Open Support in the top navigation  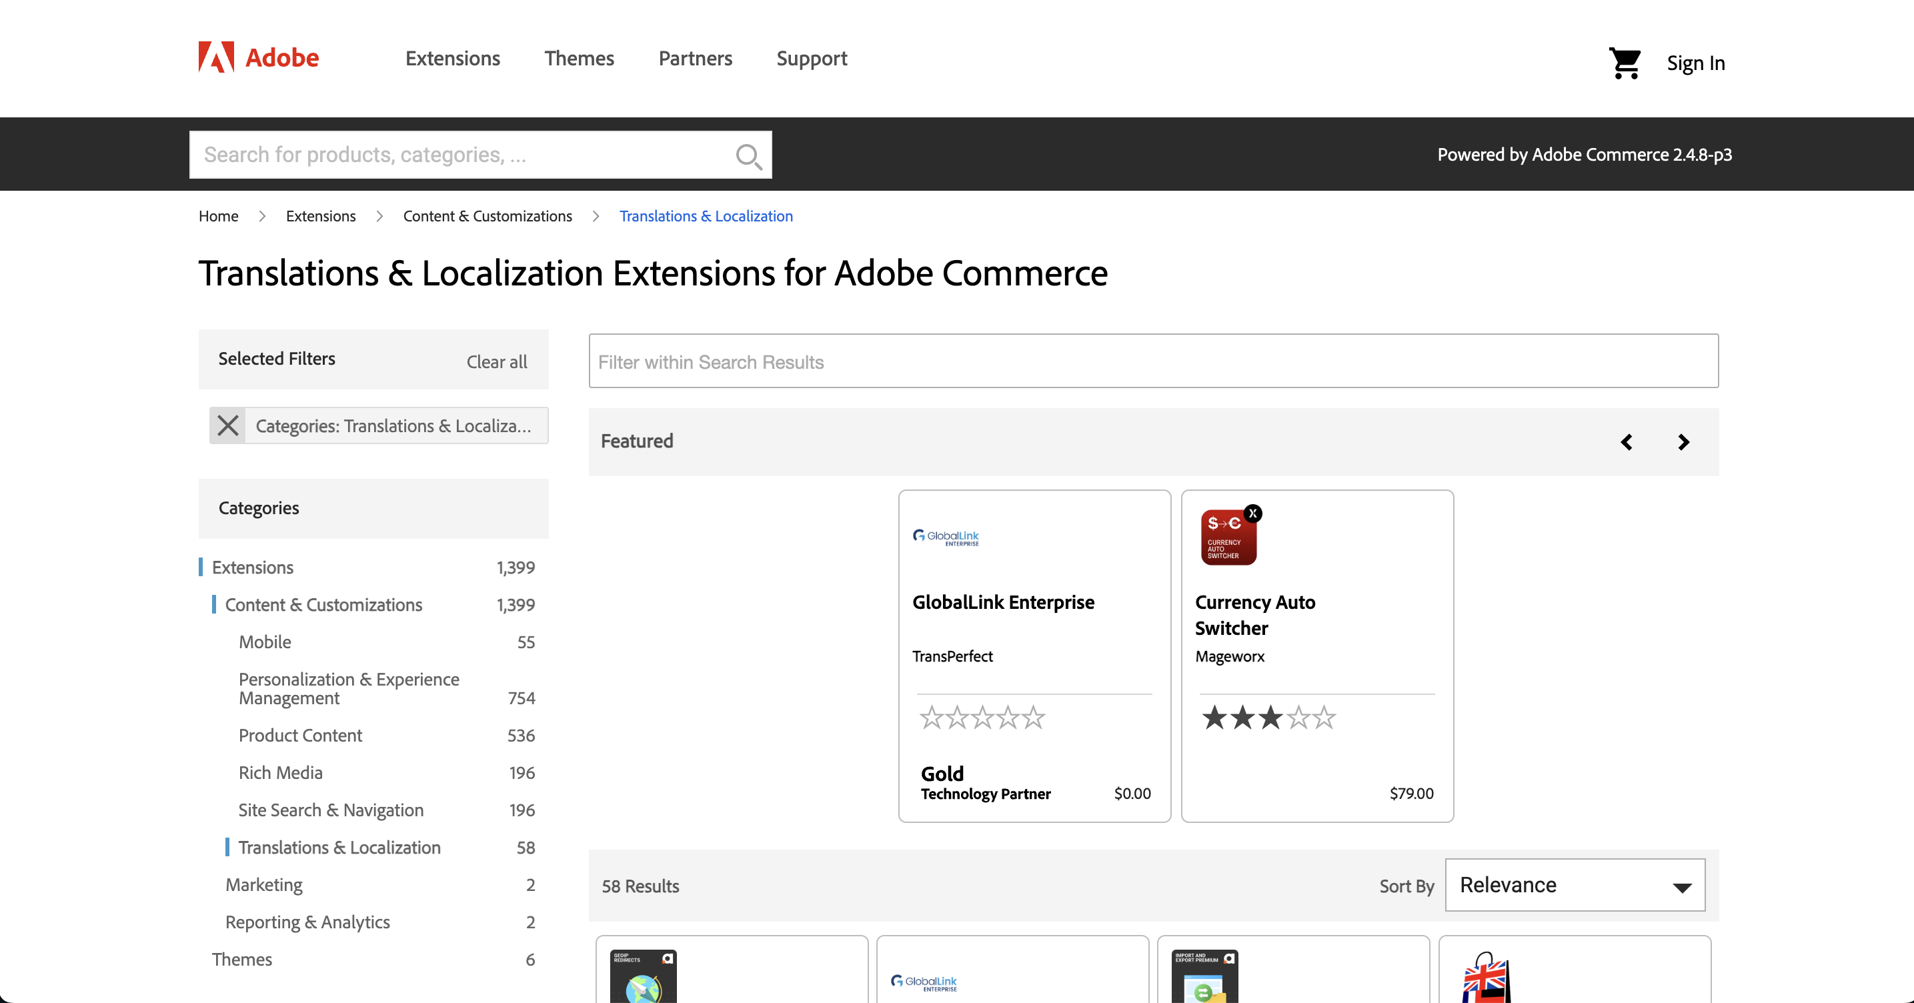tap(812, 58)
